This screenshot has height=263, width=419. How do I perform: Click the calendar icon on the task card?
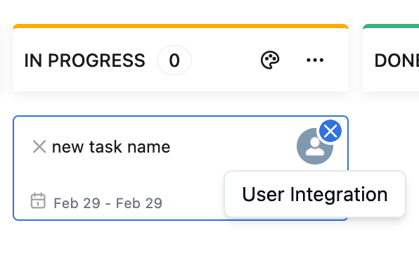tap(38, 200)
